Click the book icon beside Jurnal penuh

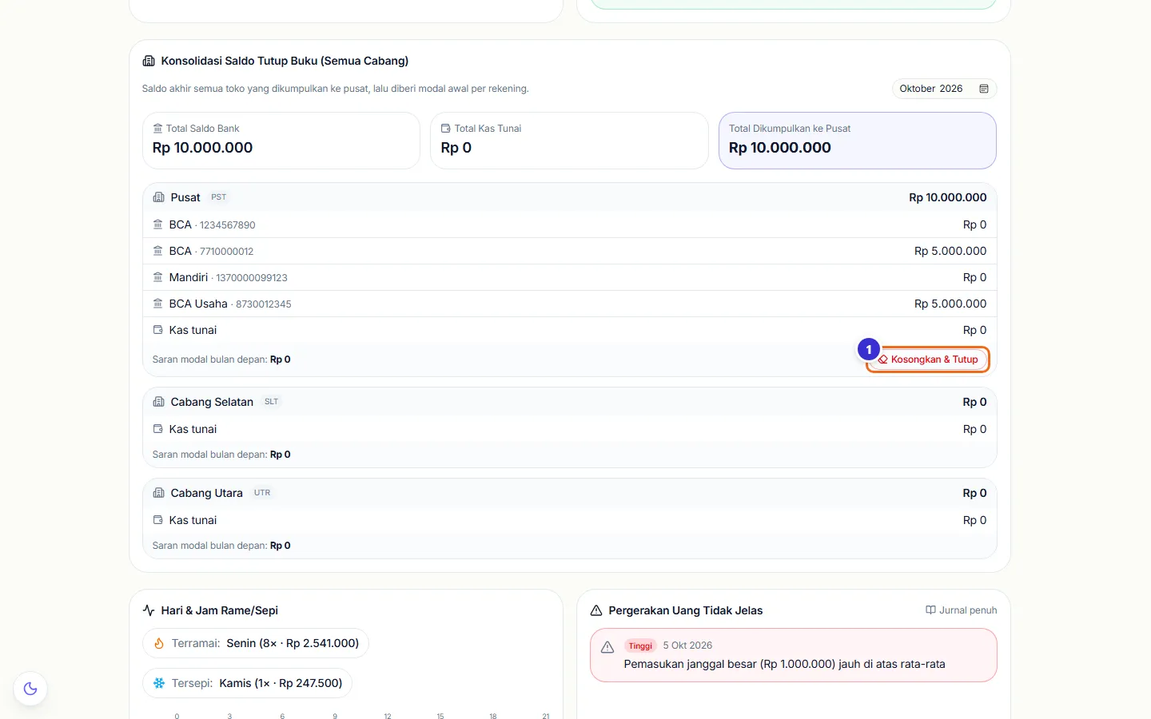[930, 610]
